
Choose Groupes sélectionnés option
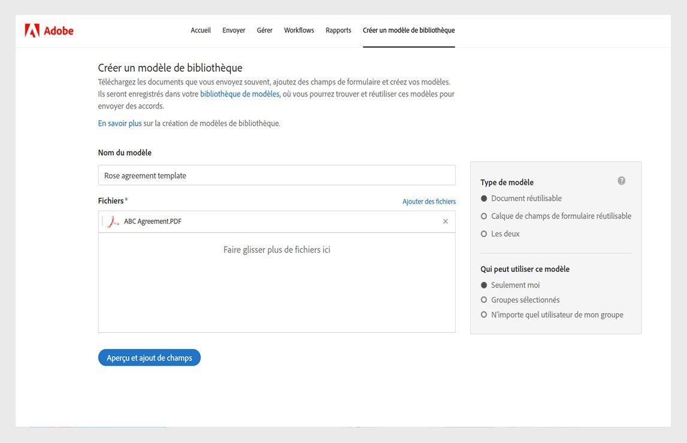(483, 299)
